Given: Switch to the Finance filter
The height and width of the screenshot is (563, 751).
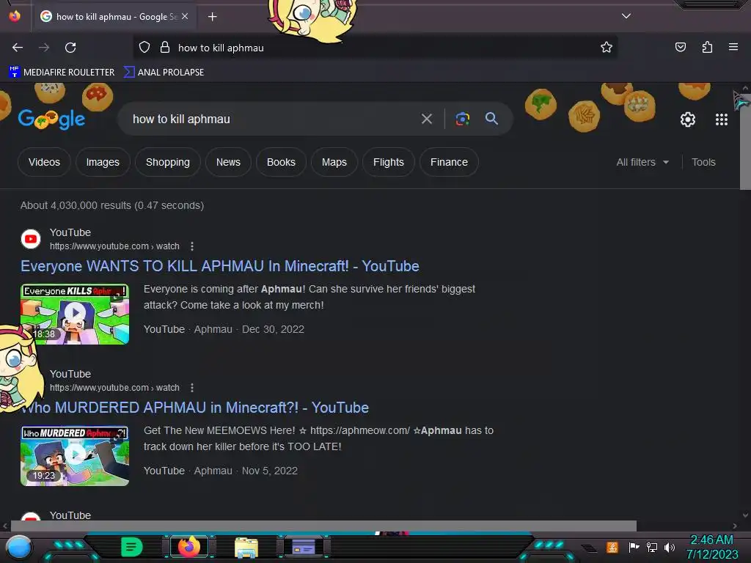Looking at the screenshot, I should click(449, 162).
